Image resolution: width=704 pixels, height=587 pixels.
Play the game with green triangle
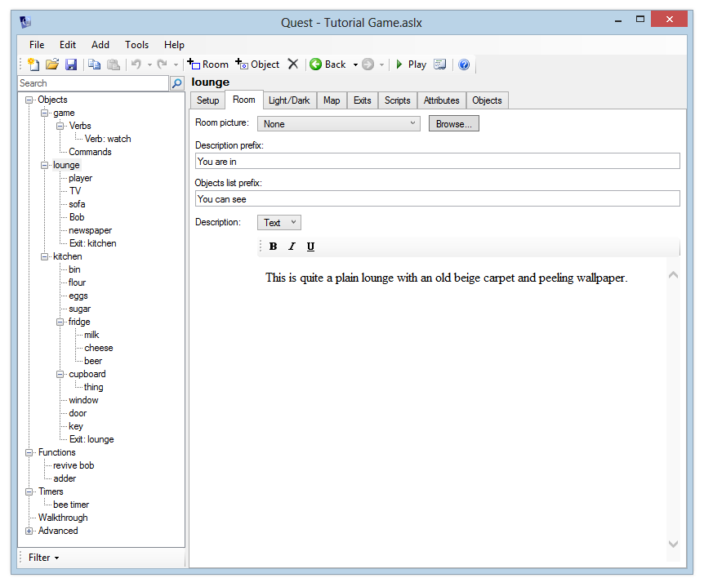[411, 64]
